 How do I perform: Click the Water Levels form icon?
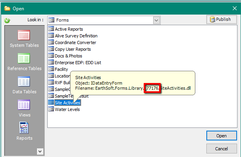[51, 109]
